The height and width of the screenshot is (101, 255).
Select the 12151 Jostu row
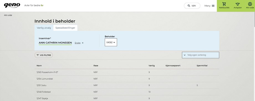tap(127, 85)
